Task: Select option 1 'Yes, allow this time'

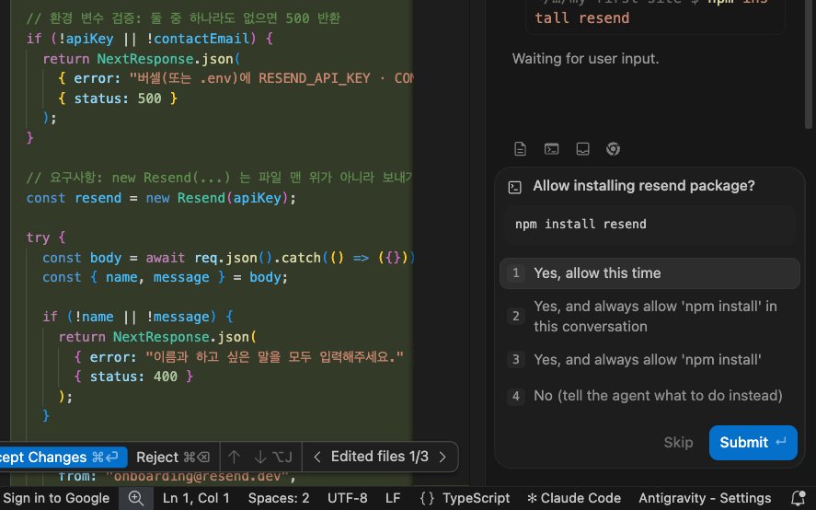Action: point(649,273)
